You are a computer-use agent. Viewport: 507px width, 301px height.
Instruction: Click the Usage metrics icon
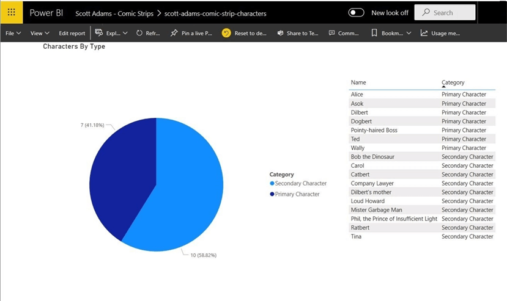[424, 33]
